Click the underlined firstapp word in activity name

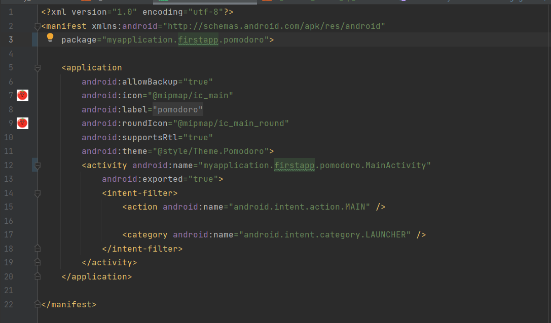point(294,165)
